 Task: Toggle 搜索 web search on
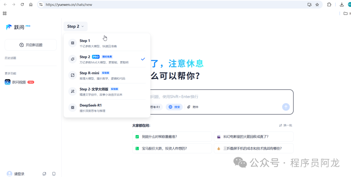point(174,107)
